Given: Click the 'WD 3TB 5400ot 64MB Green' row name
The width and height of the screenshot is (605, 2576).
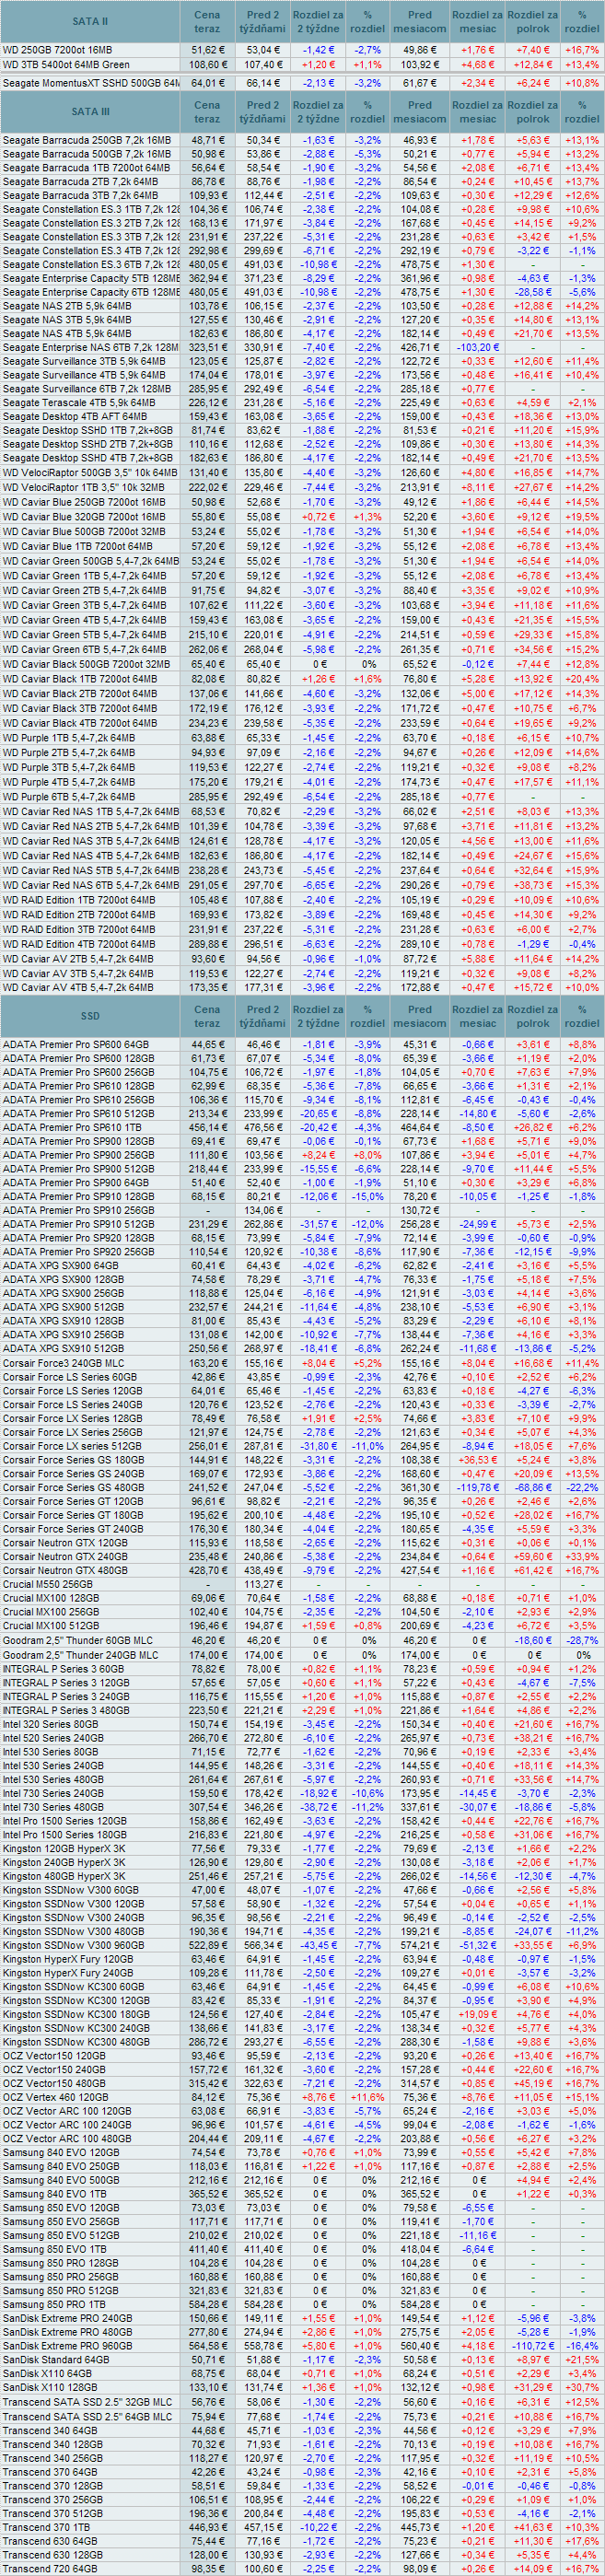Looking at the screenshot, I should (66, 64).
